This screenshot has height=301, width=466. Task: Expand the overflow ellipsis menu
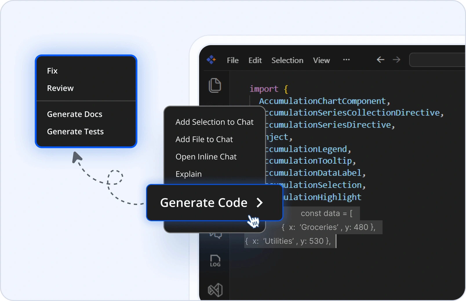point(346,60)
